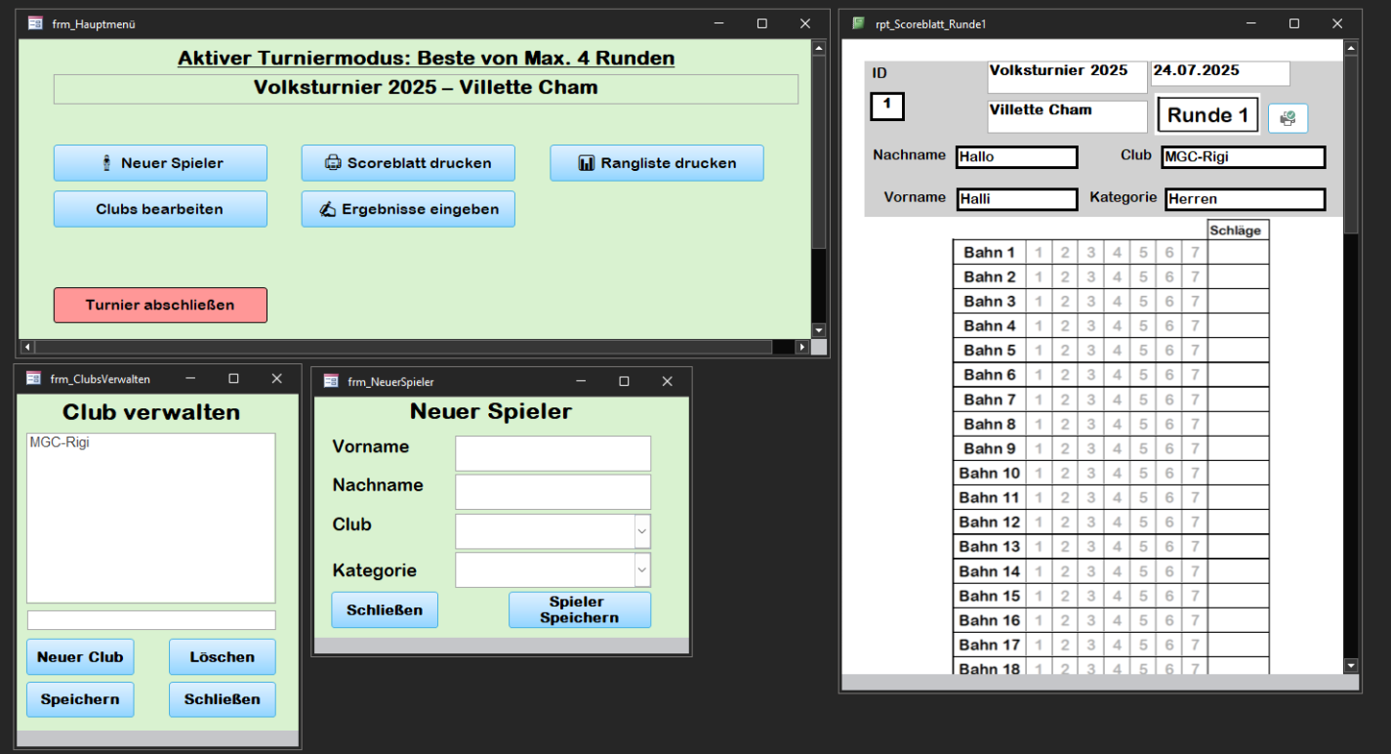Click Neuer Club button

(x=80, y=657)
